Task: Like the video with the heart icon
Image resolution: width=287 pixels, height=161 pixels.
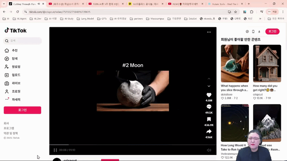Action: coord(209,95)
